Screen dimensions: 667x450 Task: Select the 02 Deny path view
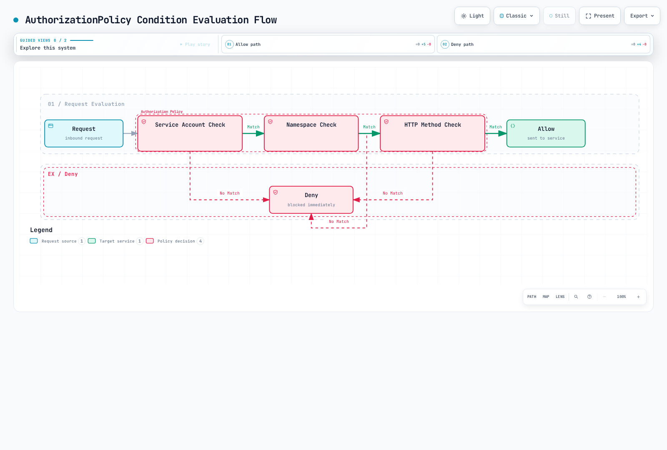click(544, 44)
